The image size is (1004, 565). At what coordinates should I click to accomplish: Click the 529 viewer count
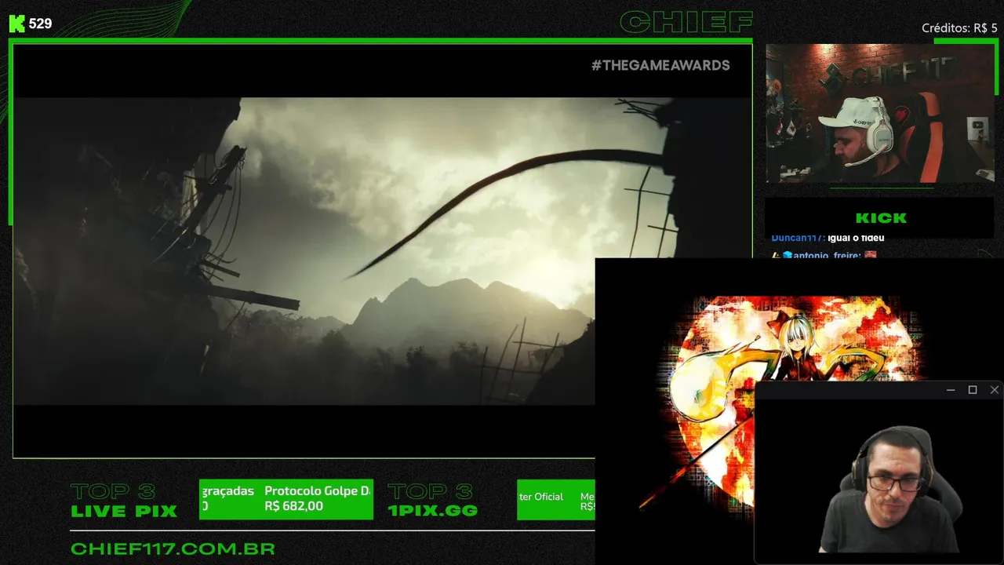pyautogui.click(x=40, y=24)
